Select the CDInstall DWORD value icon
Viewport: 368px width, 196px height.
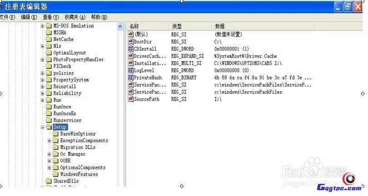131,49
